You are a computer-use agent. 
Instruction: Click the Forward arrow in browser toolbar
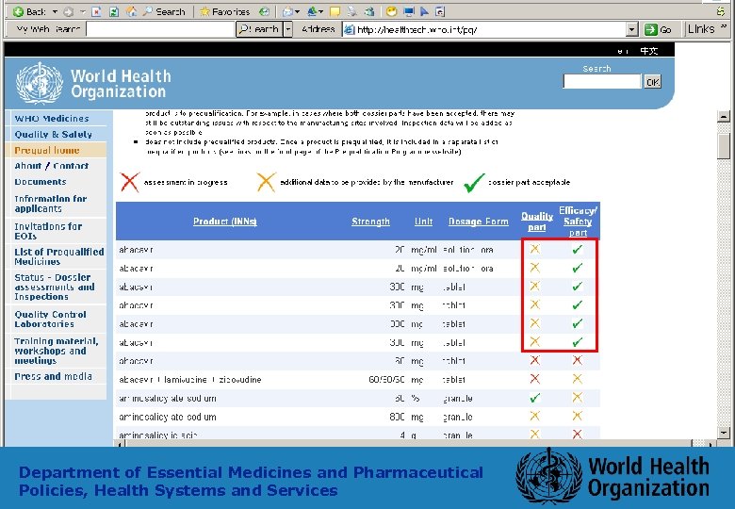coord(69,11)
